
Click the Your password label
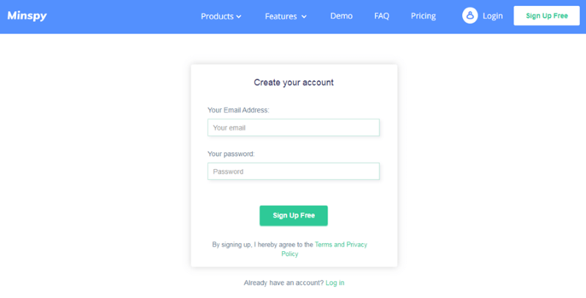[231, 154]
